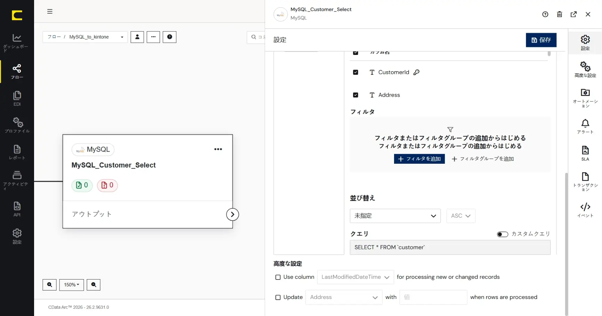
Task: Open the ダッシュボード section in sidebar
Action: (x=17, y=43)
